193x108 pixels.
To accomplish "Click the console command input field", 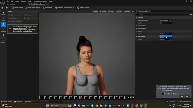I will (x=48, y=102).
